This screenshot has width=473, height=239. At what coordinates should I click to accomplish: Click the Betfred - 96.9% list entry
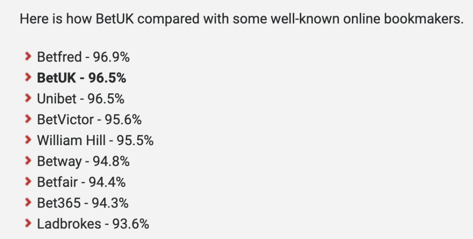click(x=83, y=57)
